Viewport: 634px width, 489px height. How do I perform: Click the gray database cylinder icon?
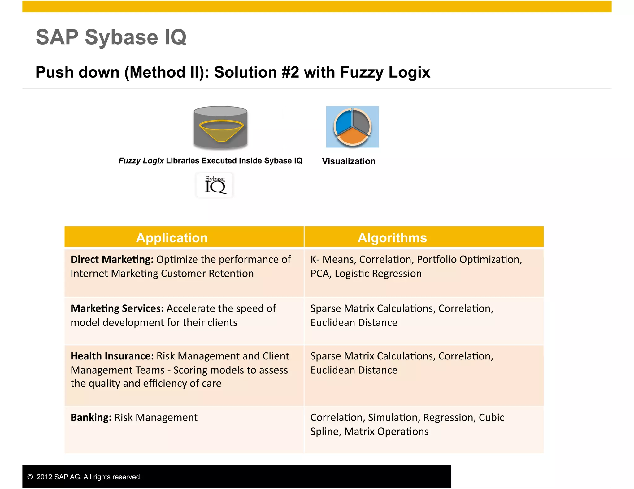click(220, 128)
